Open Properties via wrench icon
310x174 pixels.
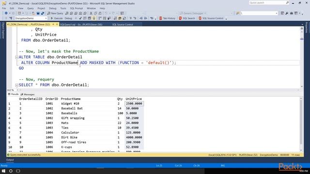coord(287,13)
